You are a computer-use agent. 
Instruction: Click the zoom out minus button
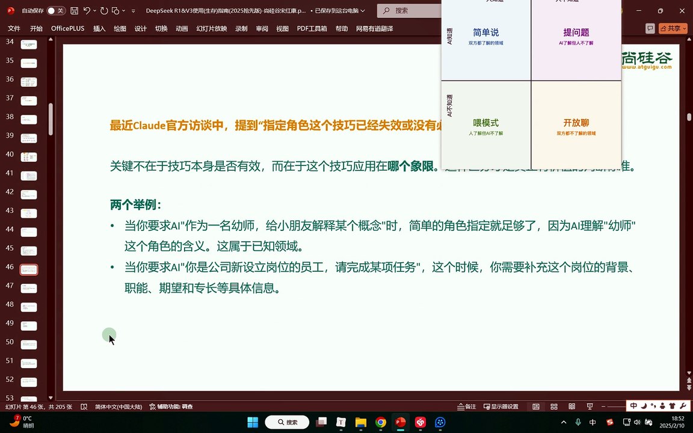coord(604,407)
